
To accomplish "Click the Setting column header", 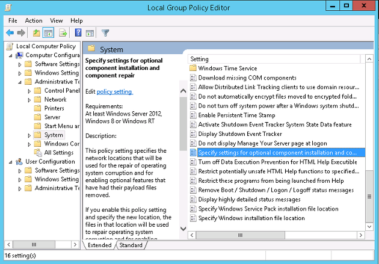I will click(x=274, y=59).
